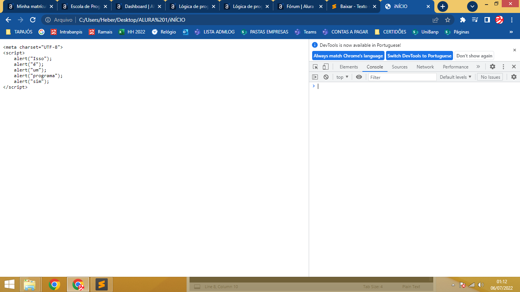
Task: Open the Network tab in DevTools
Action: click(x=425, y=67)
